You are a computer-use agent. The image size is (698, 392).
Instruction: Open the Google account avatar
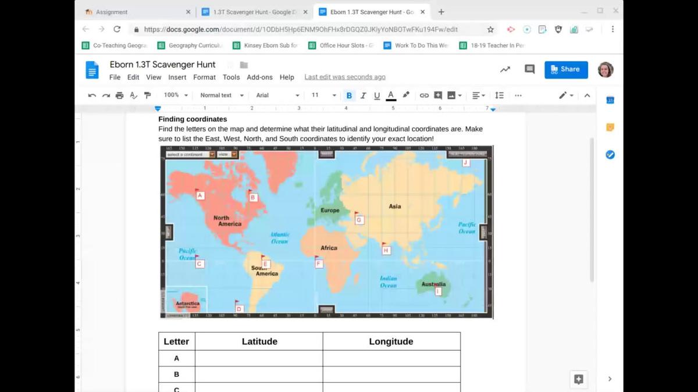tap(606, 69)
